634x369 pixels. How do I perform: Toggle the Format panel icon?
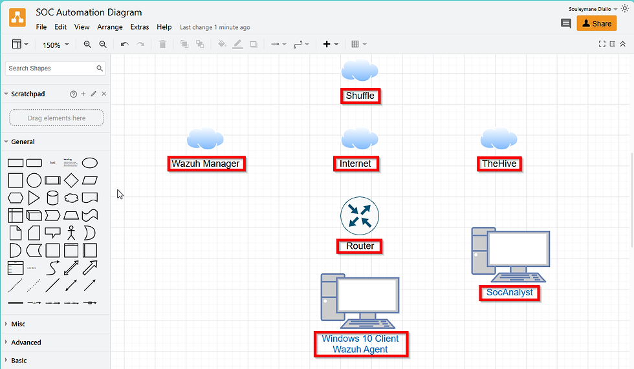click(613, 44)
